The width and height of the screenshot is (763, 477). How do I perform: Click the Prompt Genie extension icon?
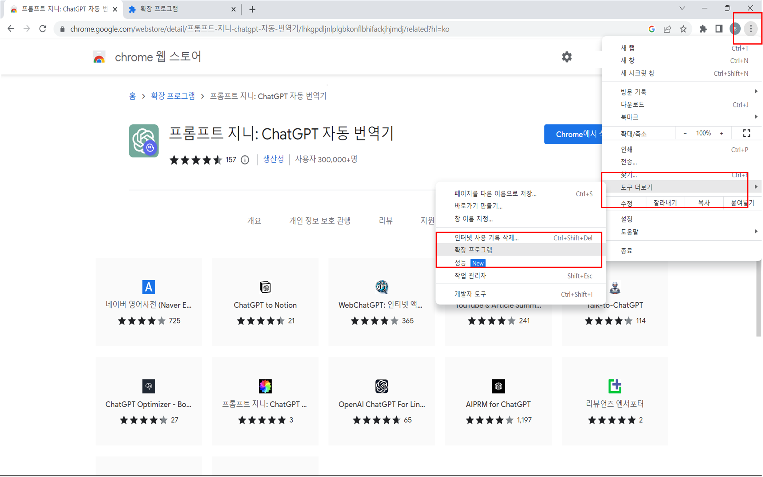tap(144, 141)
